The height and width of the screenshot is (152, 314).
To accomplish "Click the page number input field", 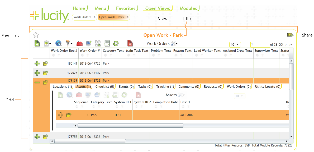I will coord(260,45).
